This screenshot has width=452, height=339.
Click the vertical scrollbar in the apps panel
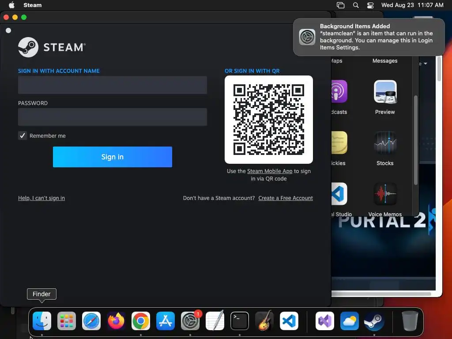pos(416,140)
